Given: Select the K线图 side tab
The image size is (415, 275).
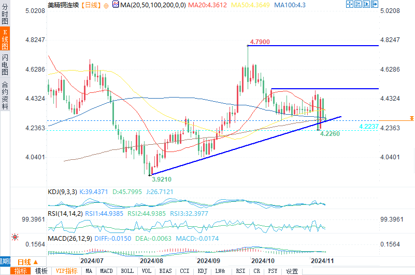Looking at the screenshot, I should point(5,39).
